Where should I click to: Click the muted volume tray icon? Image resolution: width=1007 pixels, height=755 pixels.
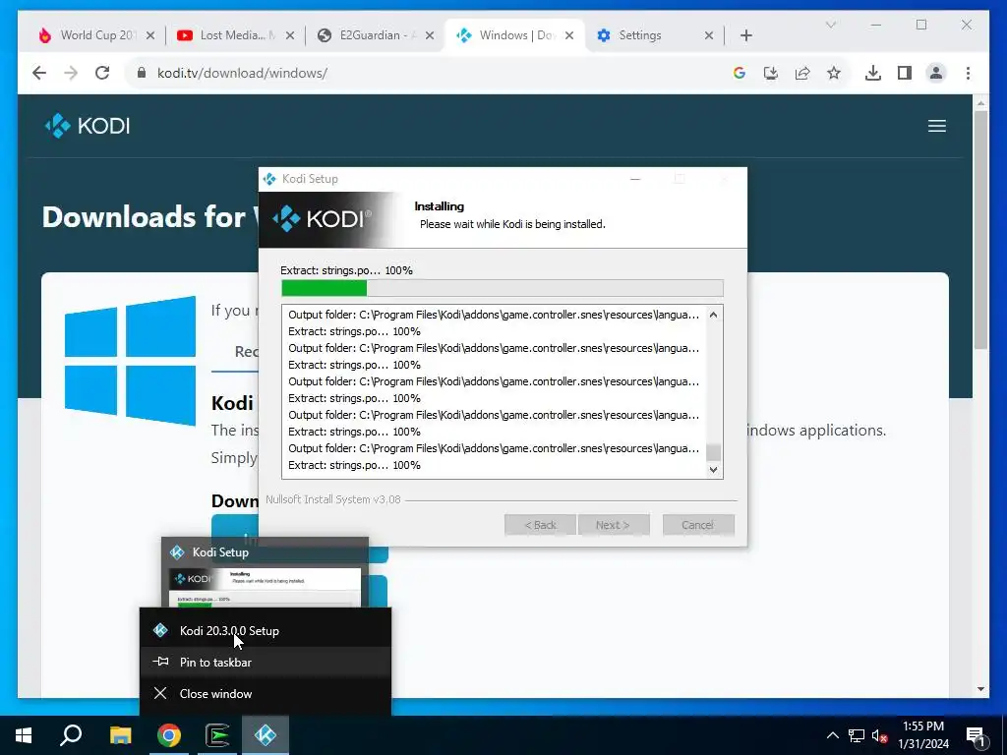880,735
